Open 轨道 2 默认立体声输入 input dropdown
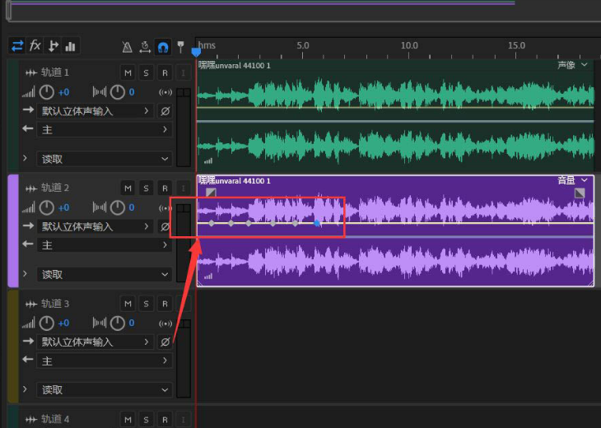The height and width of the screenshot is (428, 601). [x=96, y=226]
